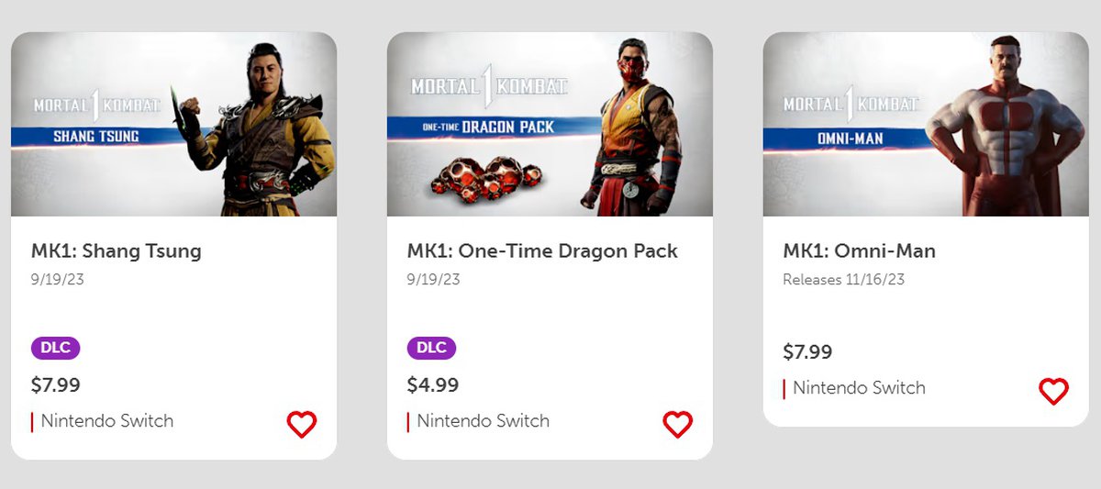Select Nintendo Switch label under Dragon Pack
Viewport: 1101px width, 489px height.
[484, 421]
